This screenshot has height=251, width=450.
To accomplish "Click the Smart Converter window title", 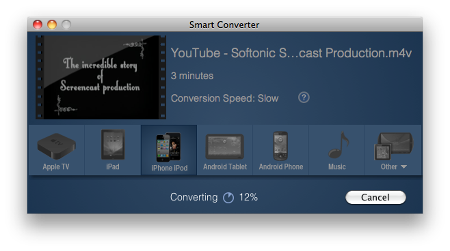I will [x=224, y=25].
